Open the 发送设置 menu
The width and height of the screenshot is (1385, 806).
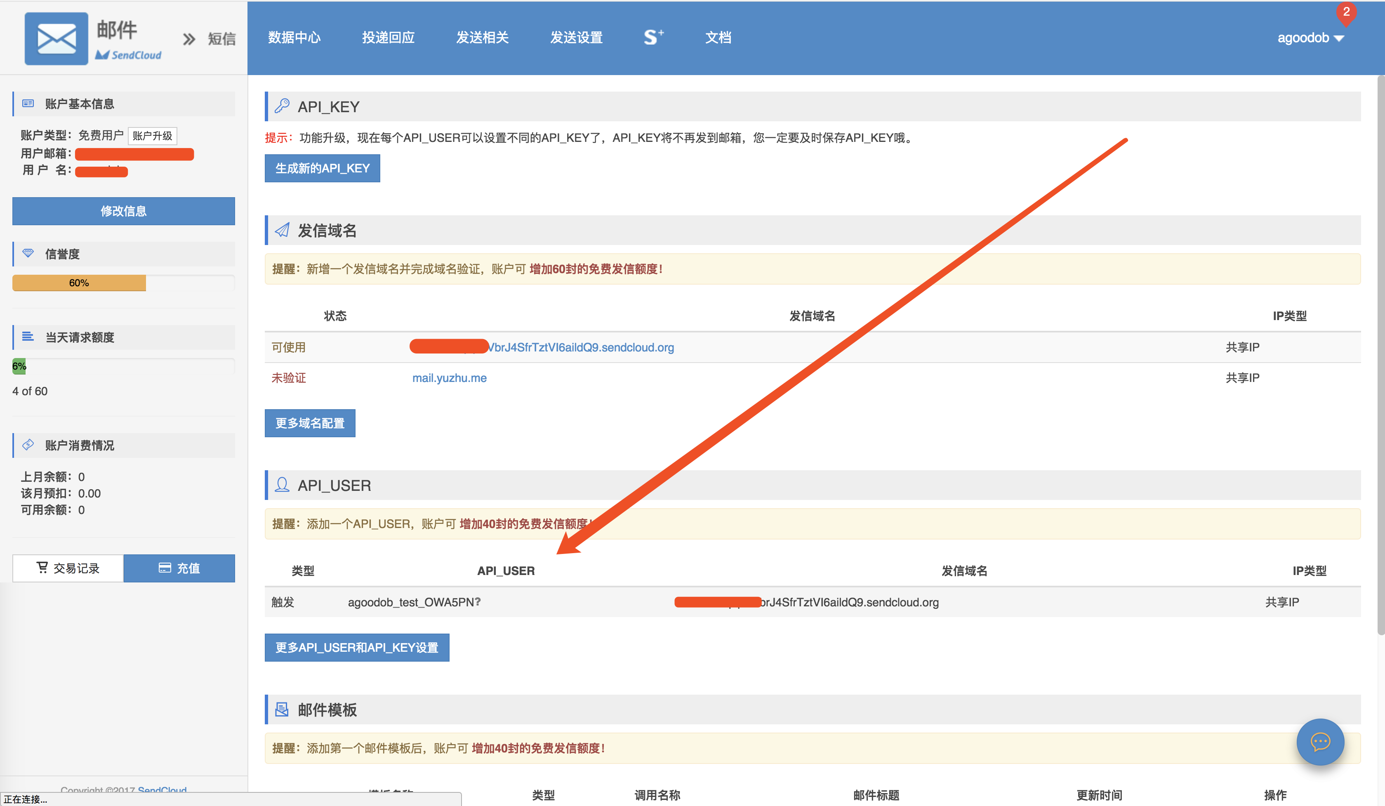(576, 38)
